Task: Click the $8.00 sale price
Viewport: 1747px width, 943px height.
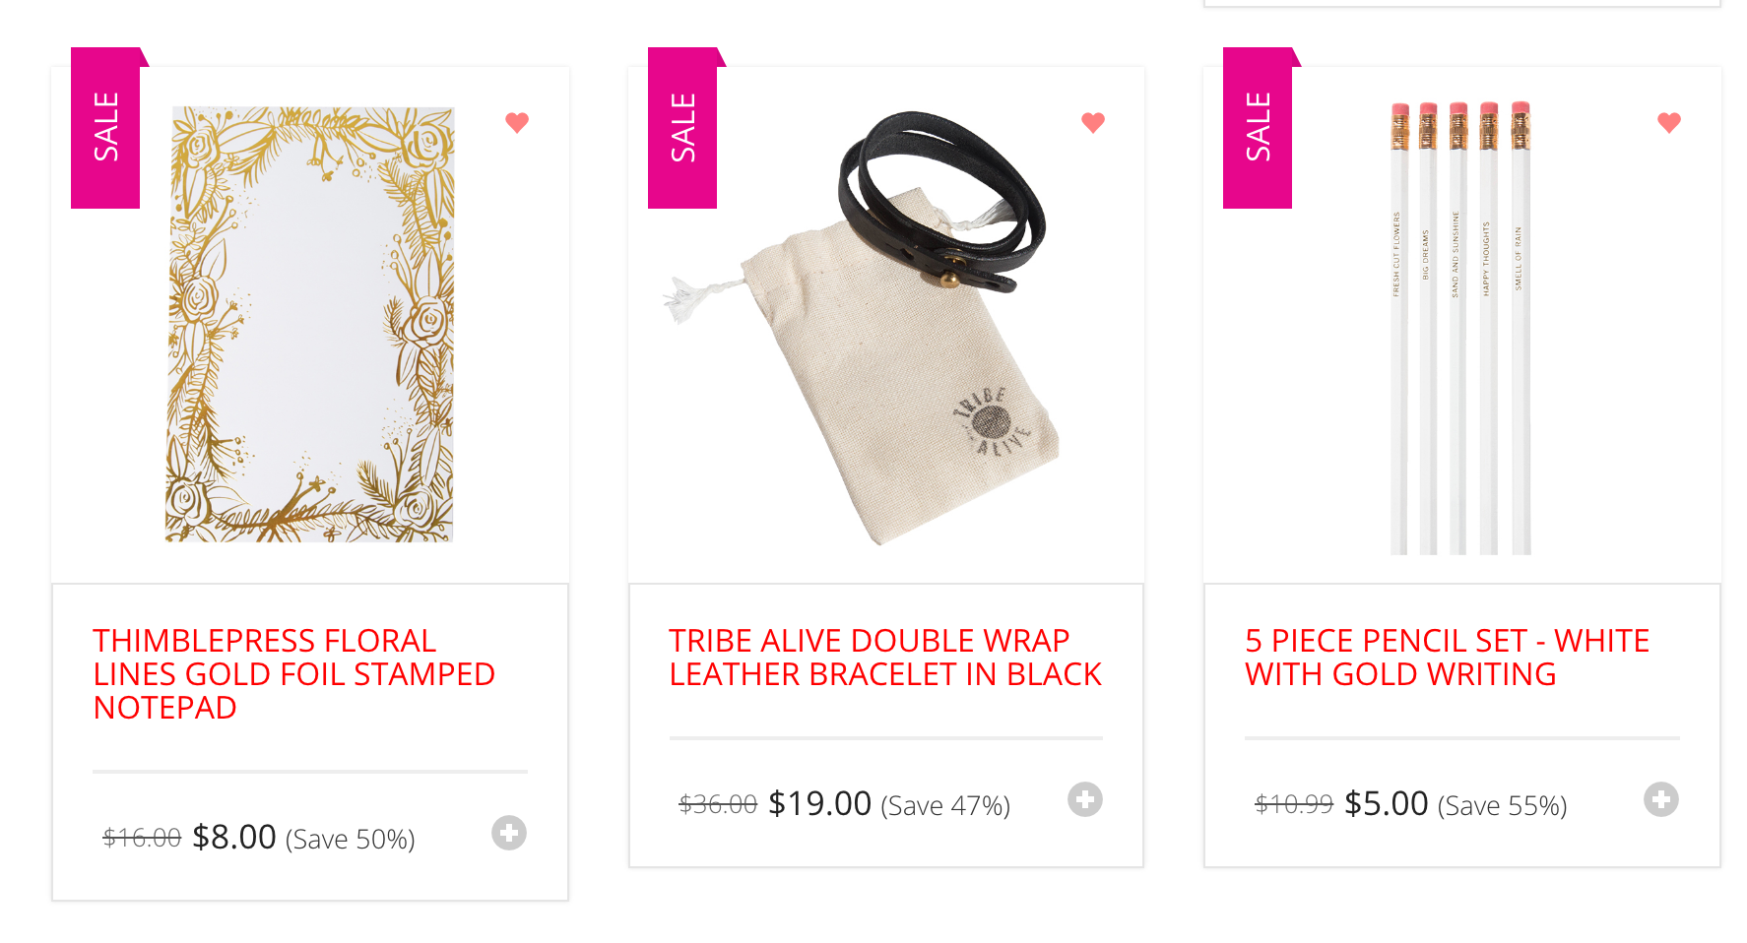Action: pyautogui.click(x=234, y=837)
